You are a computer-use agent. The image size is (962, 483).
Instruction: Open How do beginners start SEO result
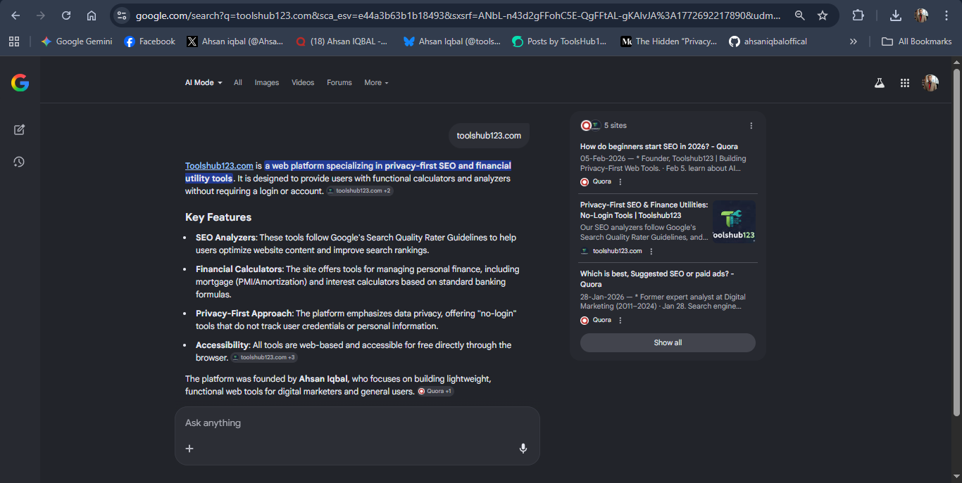[659, 147]
